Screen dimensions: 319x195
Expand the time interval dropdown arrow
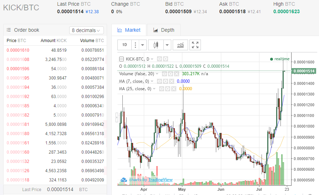coord(143,45)
